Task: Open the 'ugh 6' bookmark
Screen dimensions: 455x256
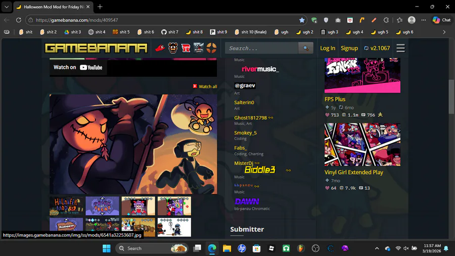Action: 404,32
